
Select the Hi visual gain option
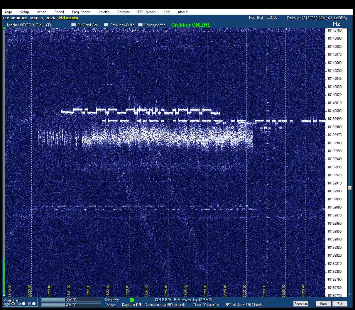(x=34, y=304)
